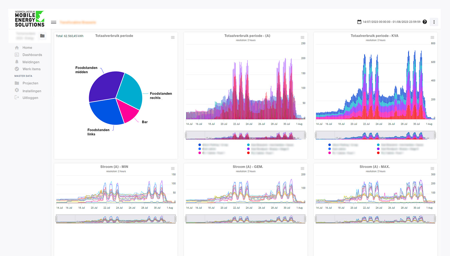Click the calendar icon beside the date range
The image size is (450, 256).
tap(359, 22)
